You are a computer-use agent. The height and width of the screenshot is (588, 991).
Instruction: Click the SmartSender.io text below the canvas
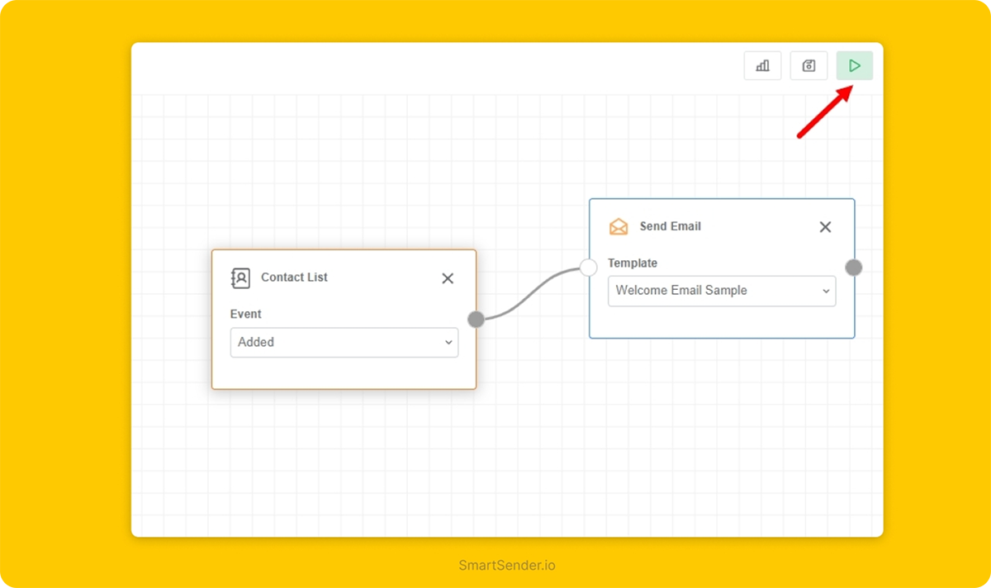(507, 566)
